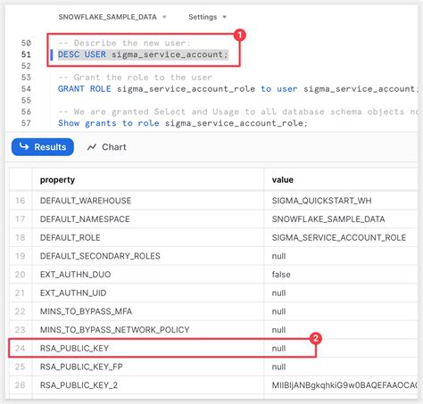Select the RSA_PUBLIC_KEY property cell
The height and width of the screenshot is (404, 423).
[x=148, y=348]
